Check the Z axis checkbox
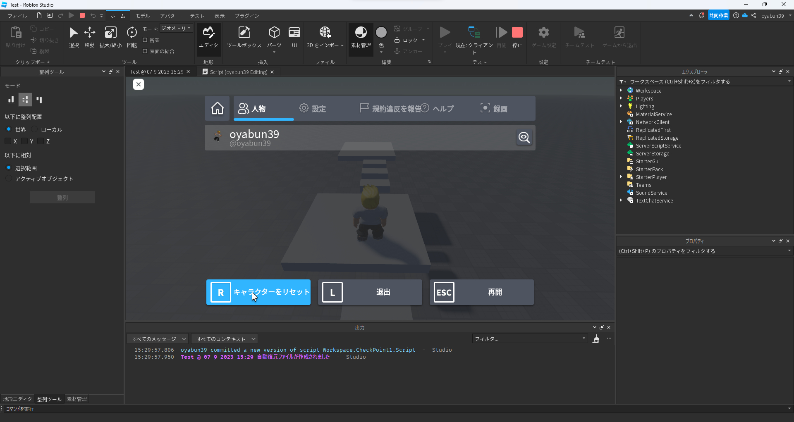 coord(41,141)
